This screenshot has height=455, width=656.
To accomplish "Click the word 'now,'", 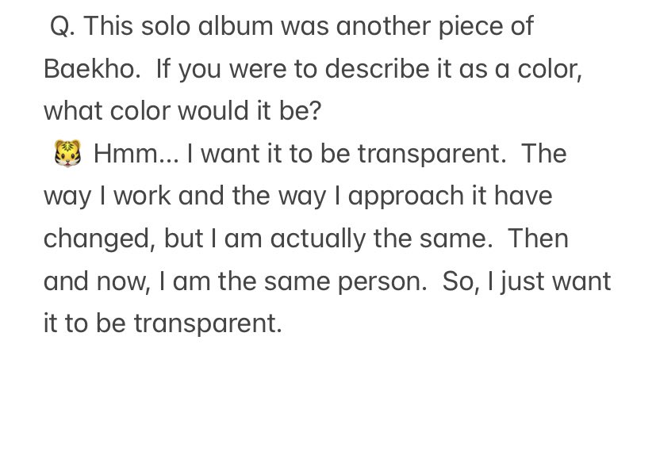I will (123, 282).
